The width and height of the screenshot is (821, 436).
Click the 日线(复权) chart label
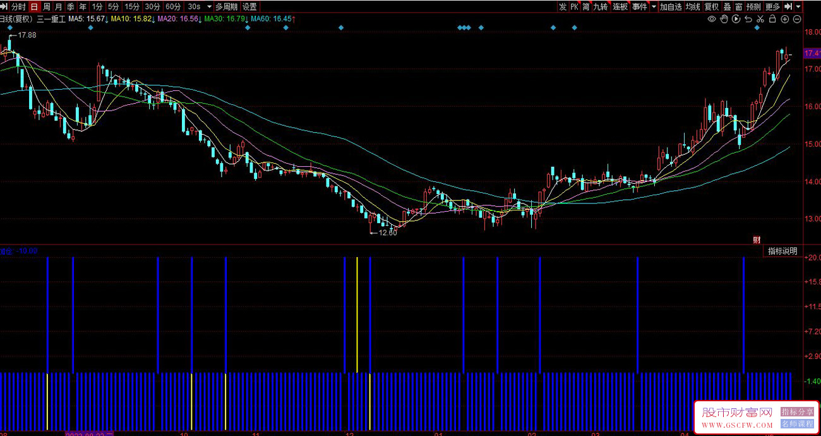(16, 19)
